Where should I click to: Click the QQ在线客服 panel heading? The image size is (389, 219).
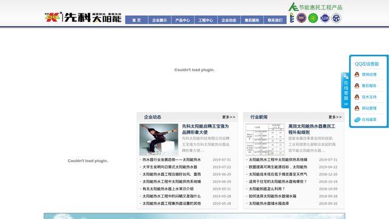pyautogui.click(x=367, y=64)
